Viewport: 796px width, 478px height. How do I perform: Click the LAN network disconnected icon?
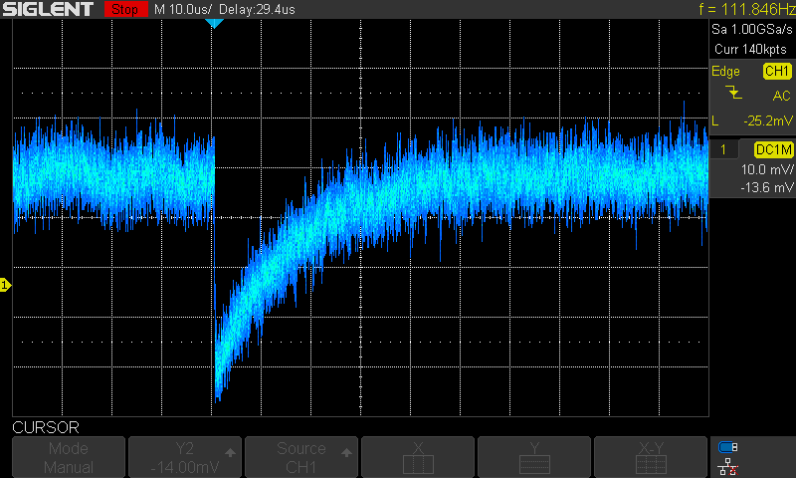click(728, 467)
